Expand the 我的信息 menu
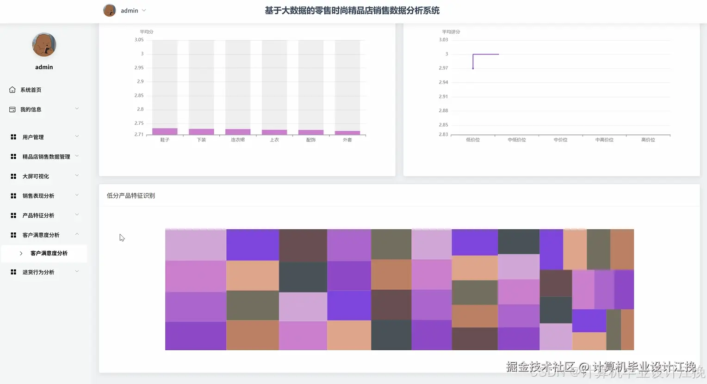Screen dimensions: 707x384 77,109
